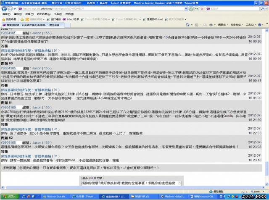Expand Yahoo!奇摩購物中心 favorites dropdown
Image resolution: width=269 pixels, height=200 pixels.
pos(140,19)
